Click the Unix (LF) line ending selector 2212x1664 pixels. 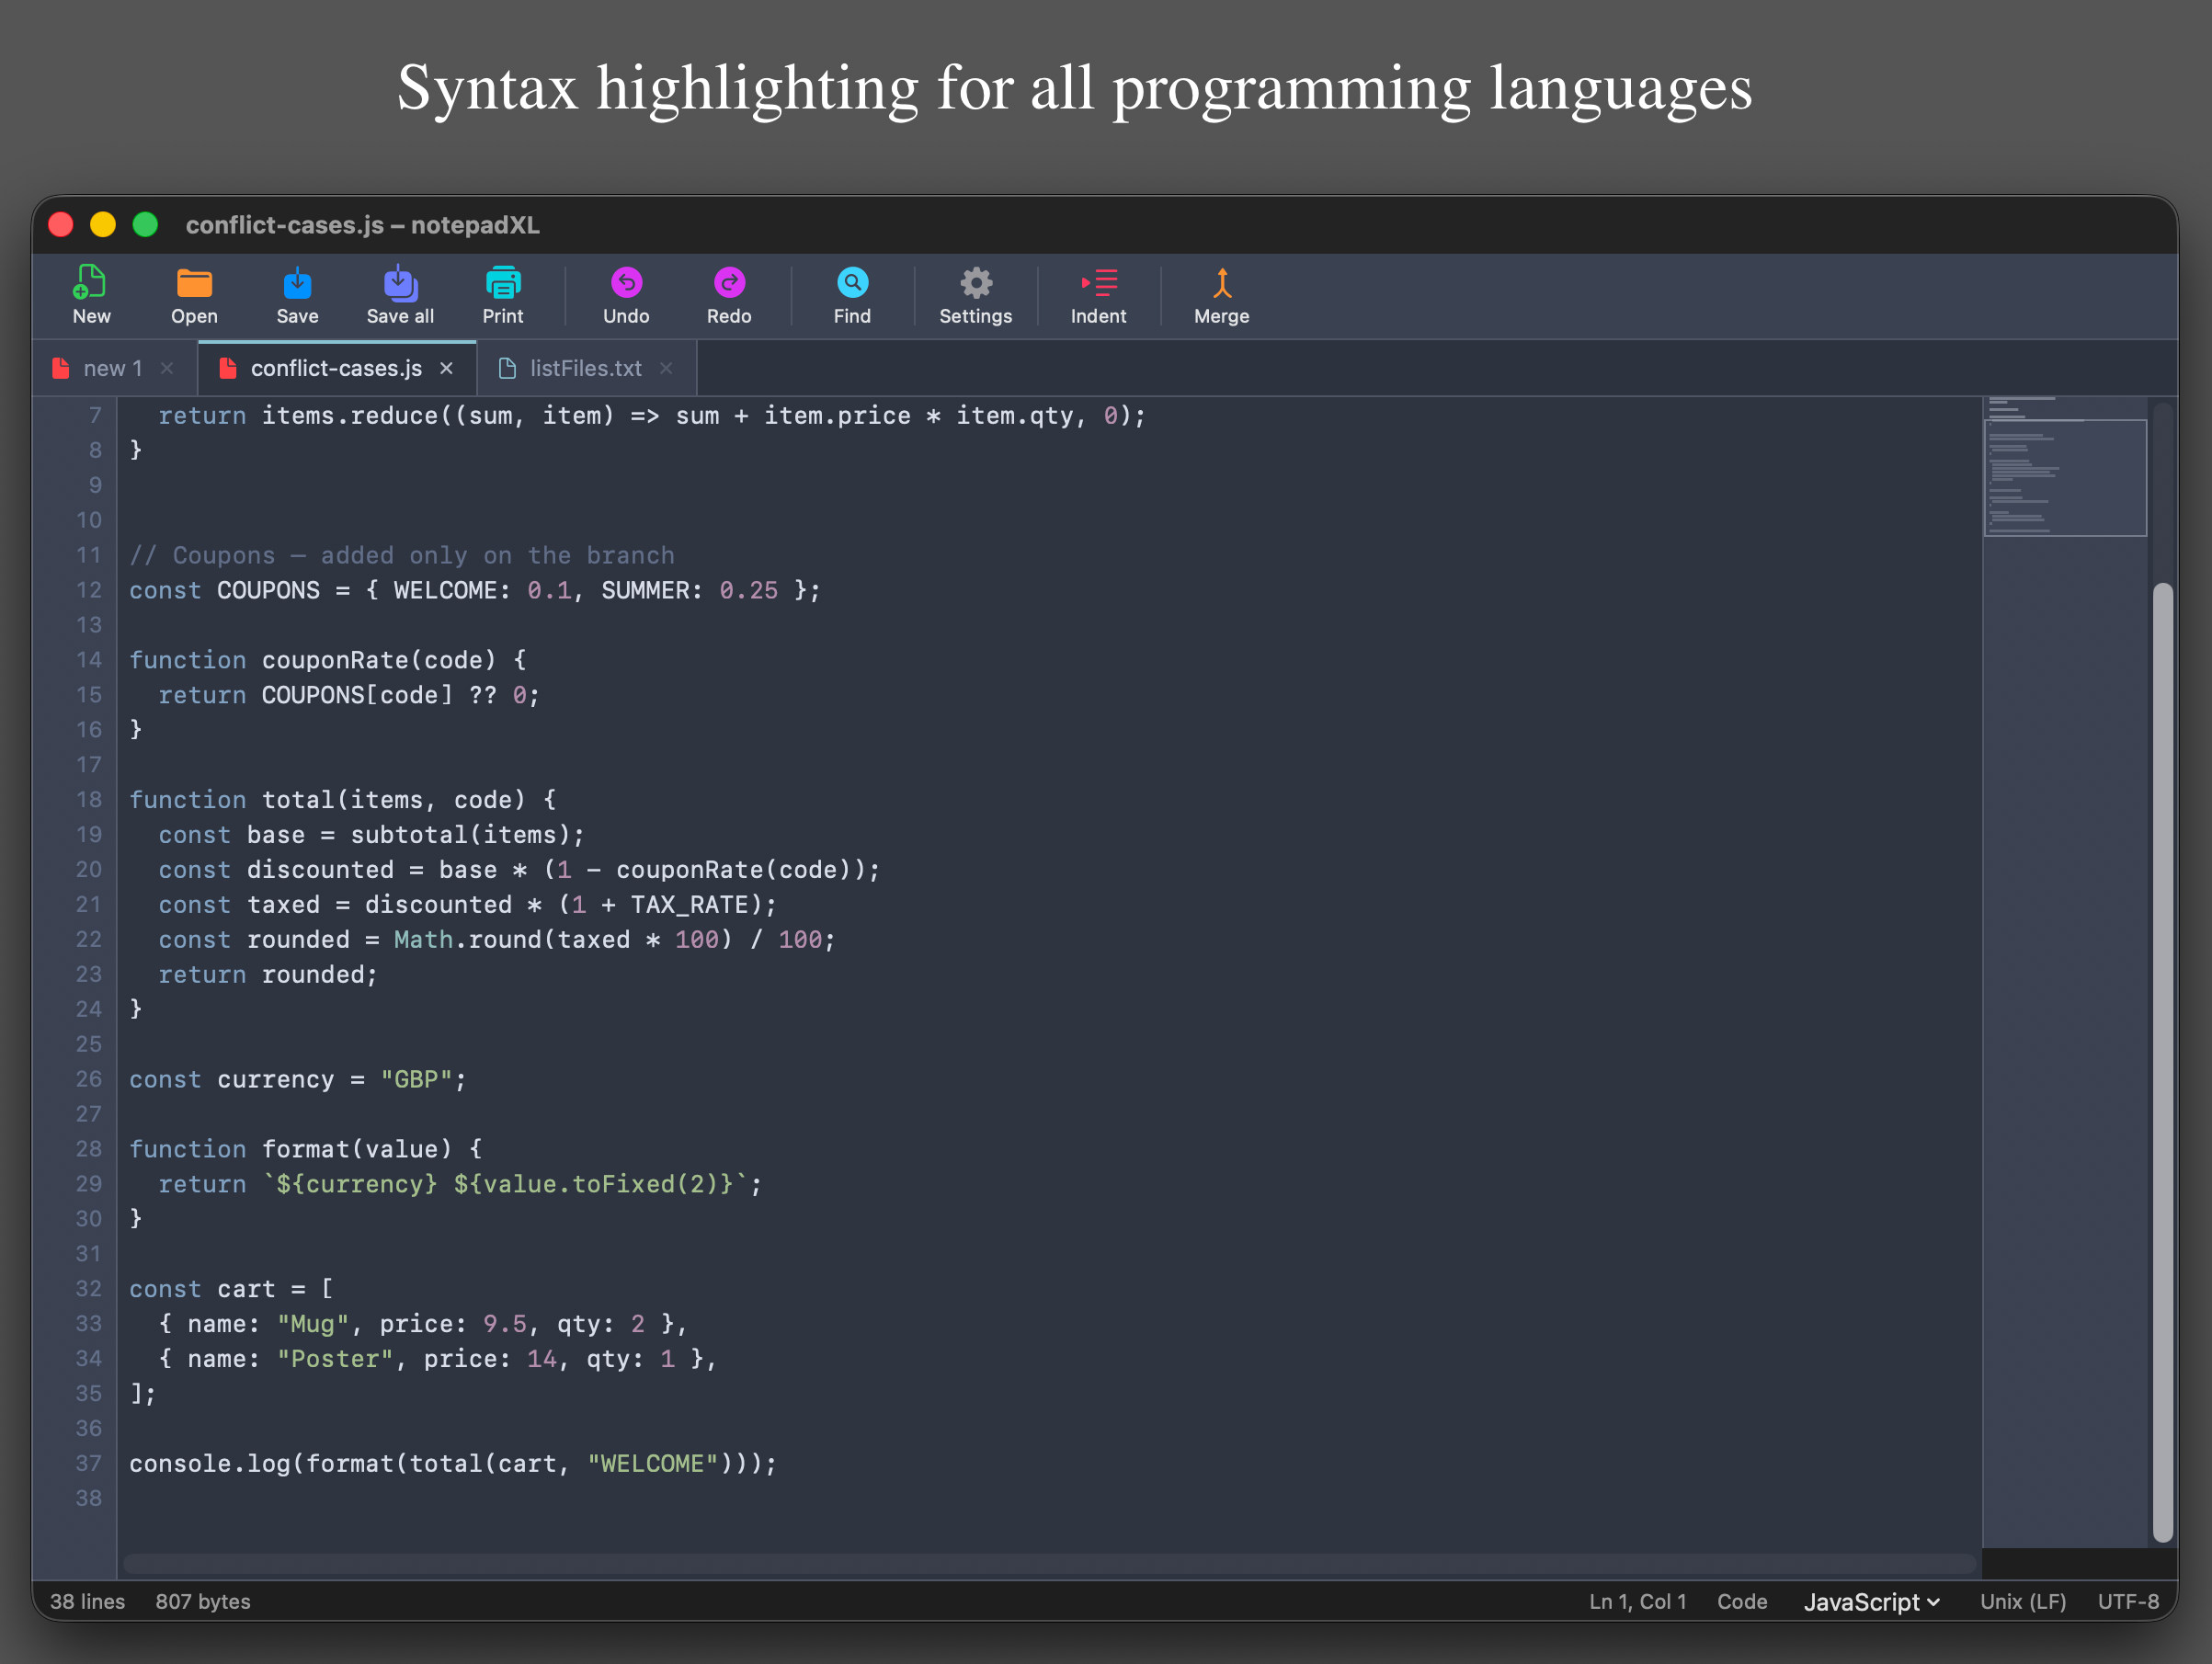(x=2023, y=1602)
